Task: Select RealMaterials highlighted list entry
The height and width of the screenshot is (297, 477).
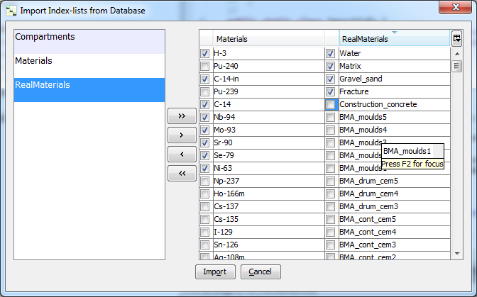Action: (x=89, y=89)
